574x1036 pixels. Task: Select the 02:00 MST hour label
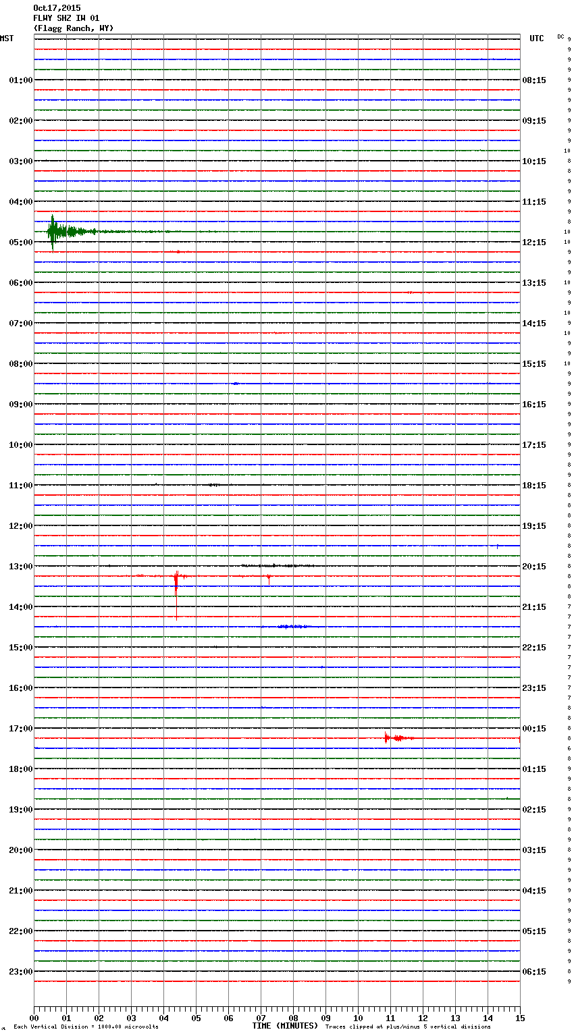[21, 121]
